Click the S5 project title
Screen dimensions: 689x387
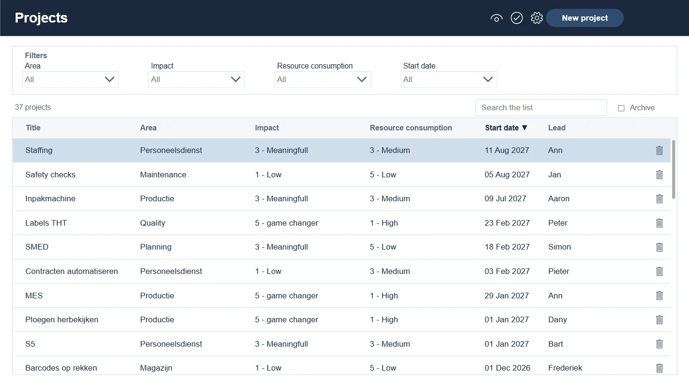click(x=30, y=344)
